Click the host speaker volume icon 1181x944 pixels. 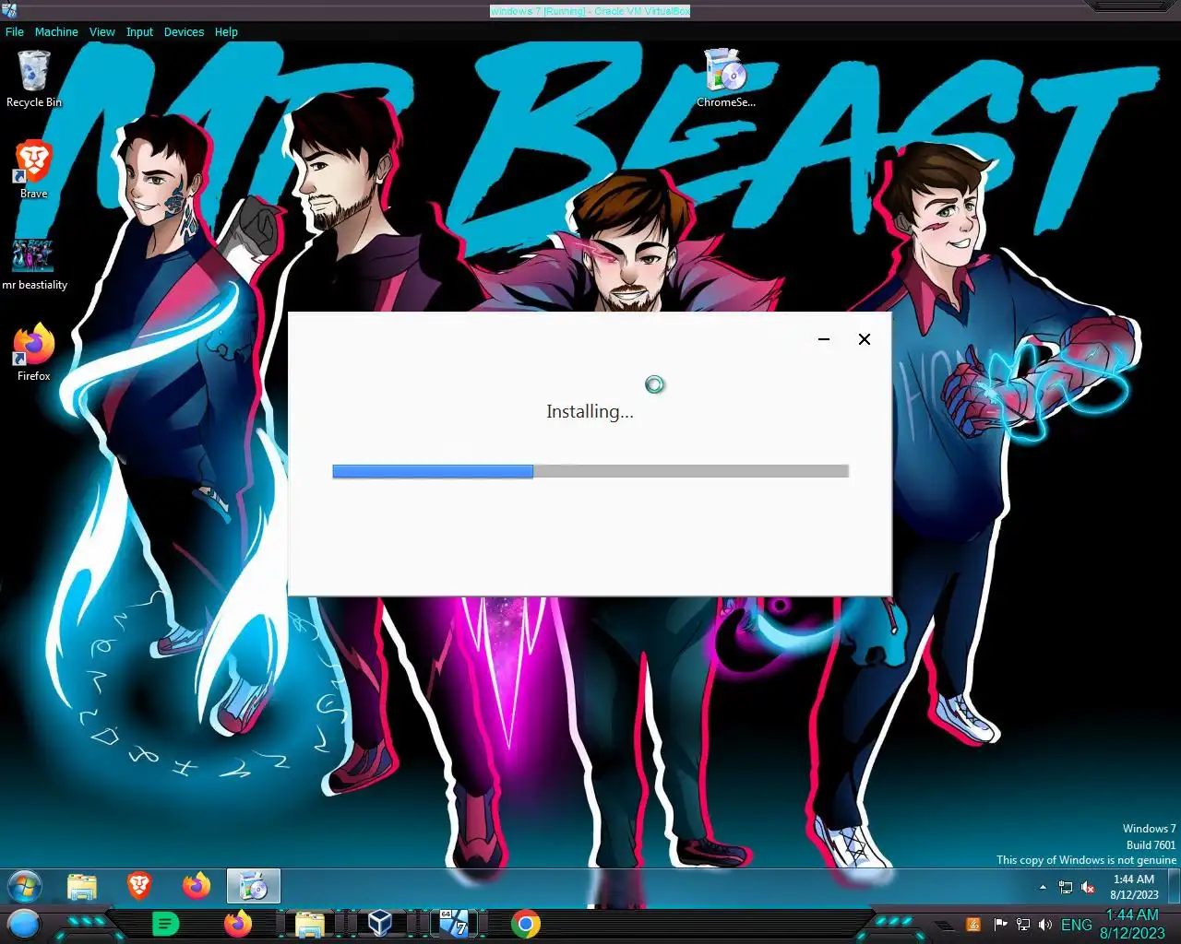[1044, 925]
